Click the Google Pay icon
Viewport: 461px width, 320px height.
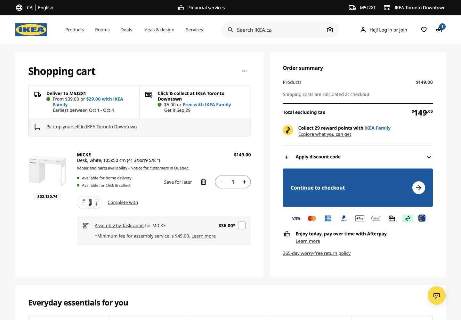pos(376,219)
